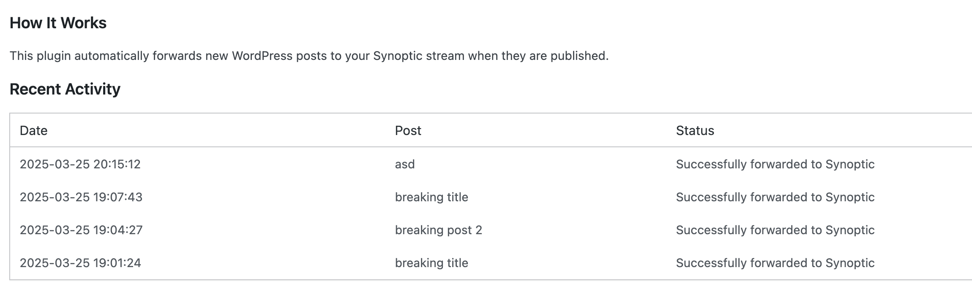
Task: Click the 2025-03-25 20:15:12 date entry
Action: click(x=80, y=164)
